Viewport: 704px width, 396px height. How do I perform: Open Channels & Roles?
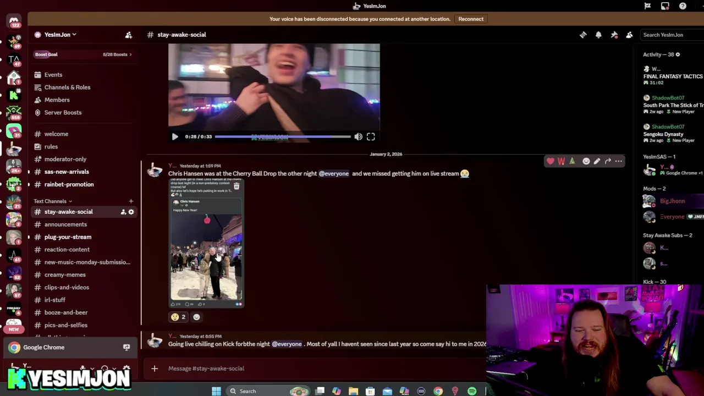tap(67, 87)
